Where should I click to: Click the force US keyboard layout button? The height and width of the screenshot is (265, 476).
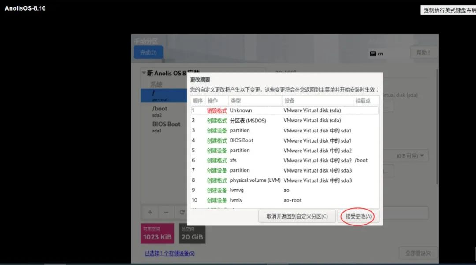[x=448, y=10]
